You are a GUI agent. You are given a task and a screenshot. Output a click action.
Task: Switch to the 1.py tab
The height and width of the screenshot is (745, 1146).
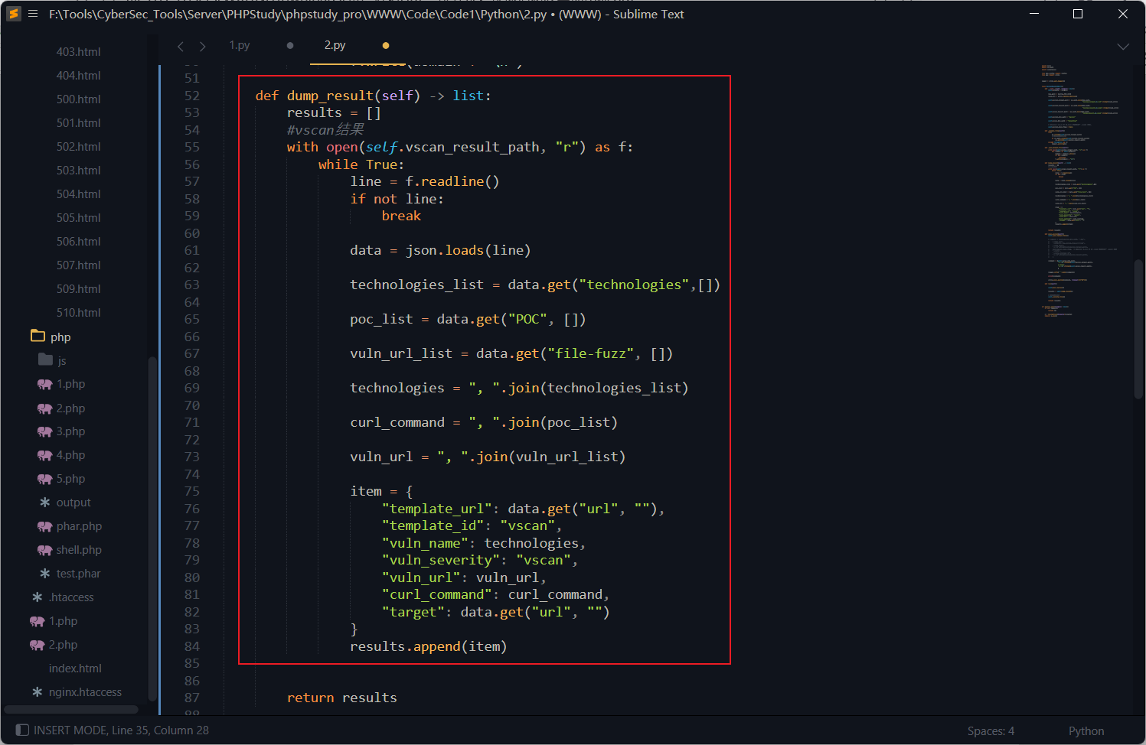coord(240,46)
